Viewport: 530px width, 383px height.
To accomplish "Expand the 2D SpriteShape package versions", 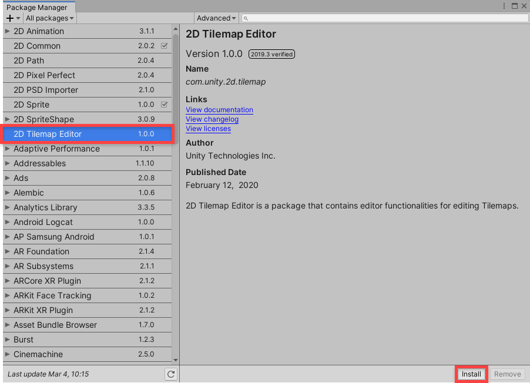I will click(8, 119).
